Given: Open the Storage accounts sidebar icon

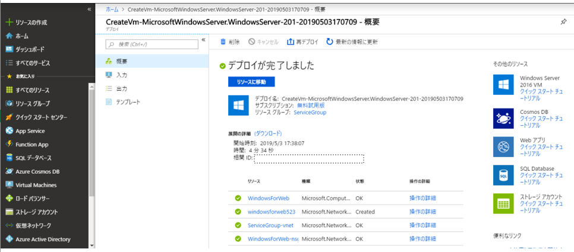Looking at the screenshot, I should coord(10,212).
